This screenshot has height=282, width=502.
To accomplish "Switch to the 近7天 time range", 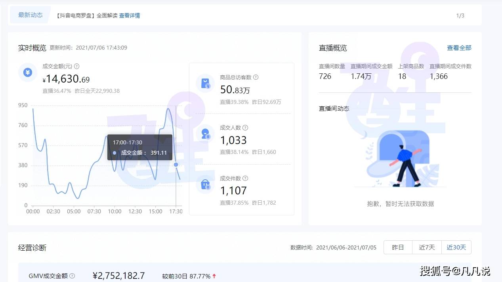I will (x=427, y=247).
